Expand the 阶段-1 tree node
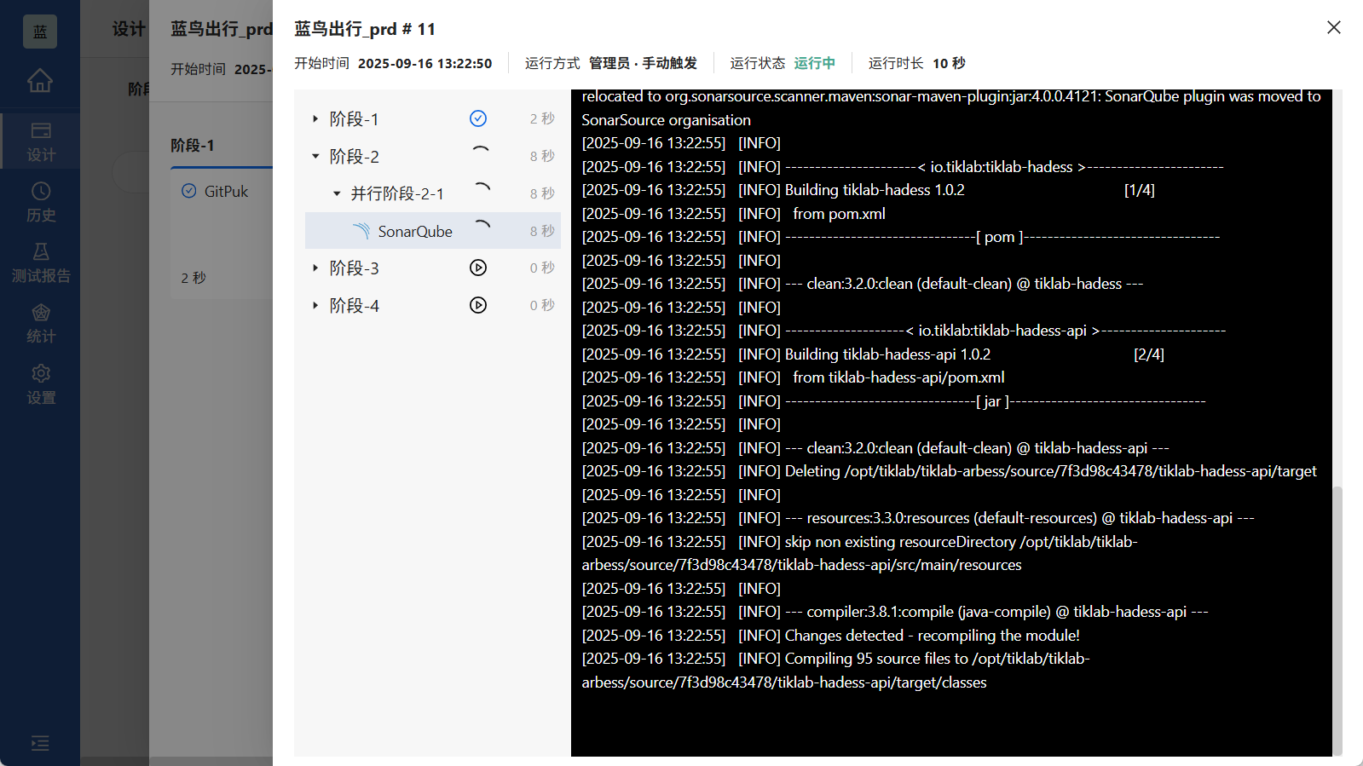The image size is (1363, 766). pos(315,119)
